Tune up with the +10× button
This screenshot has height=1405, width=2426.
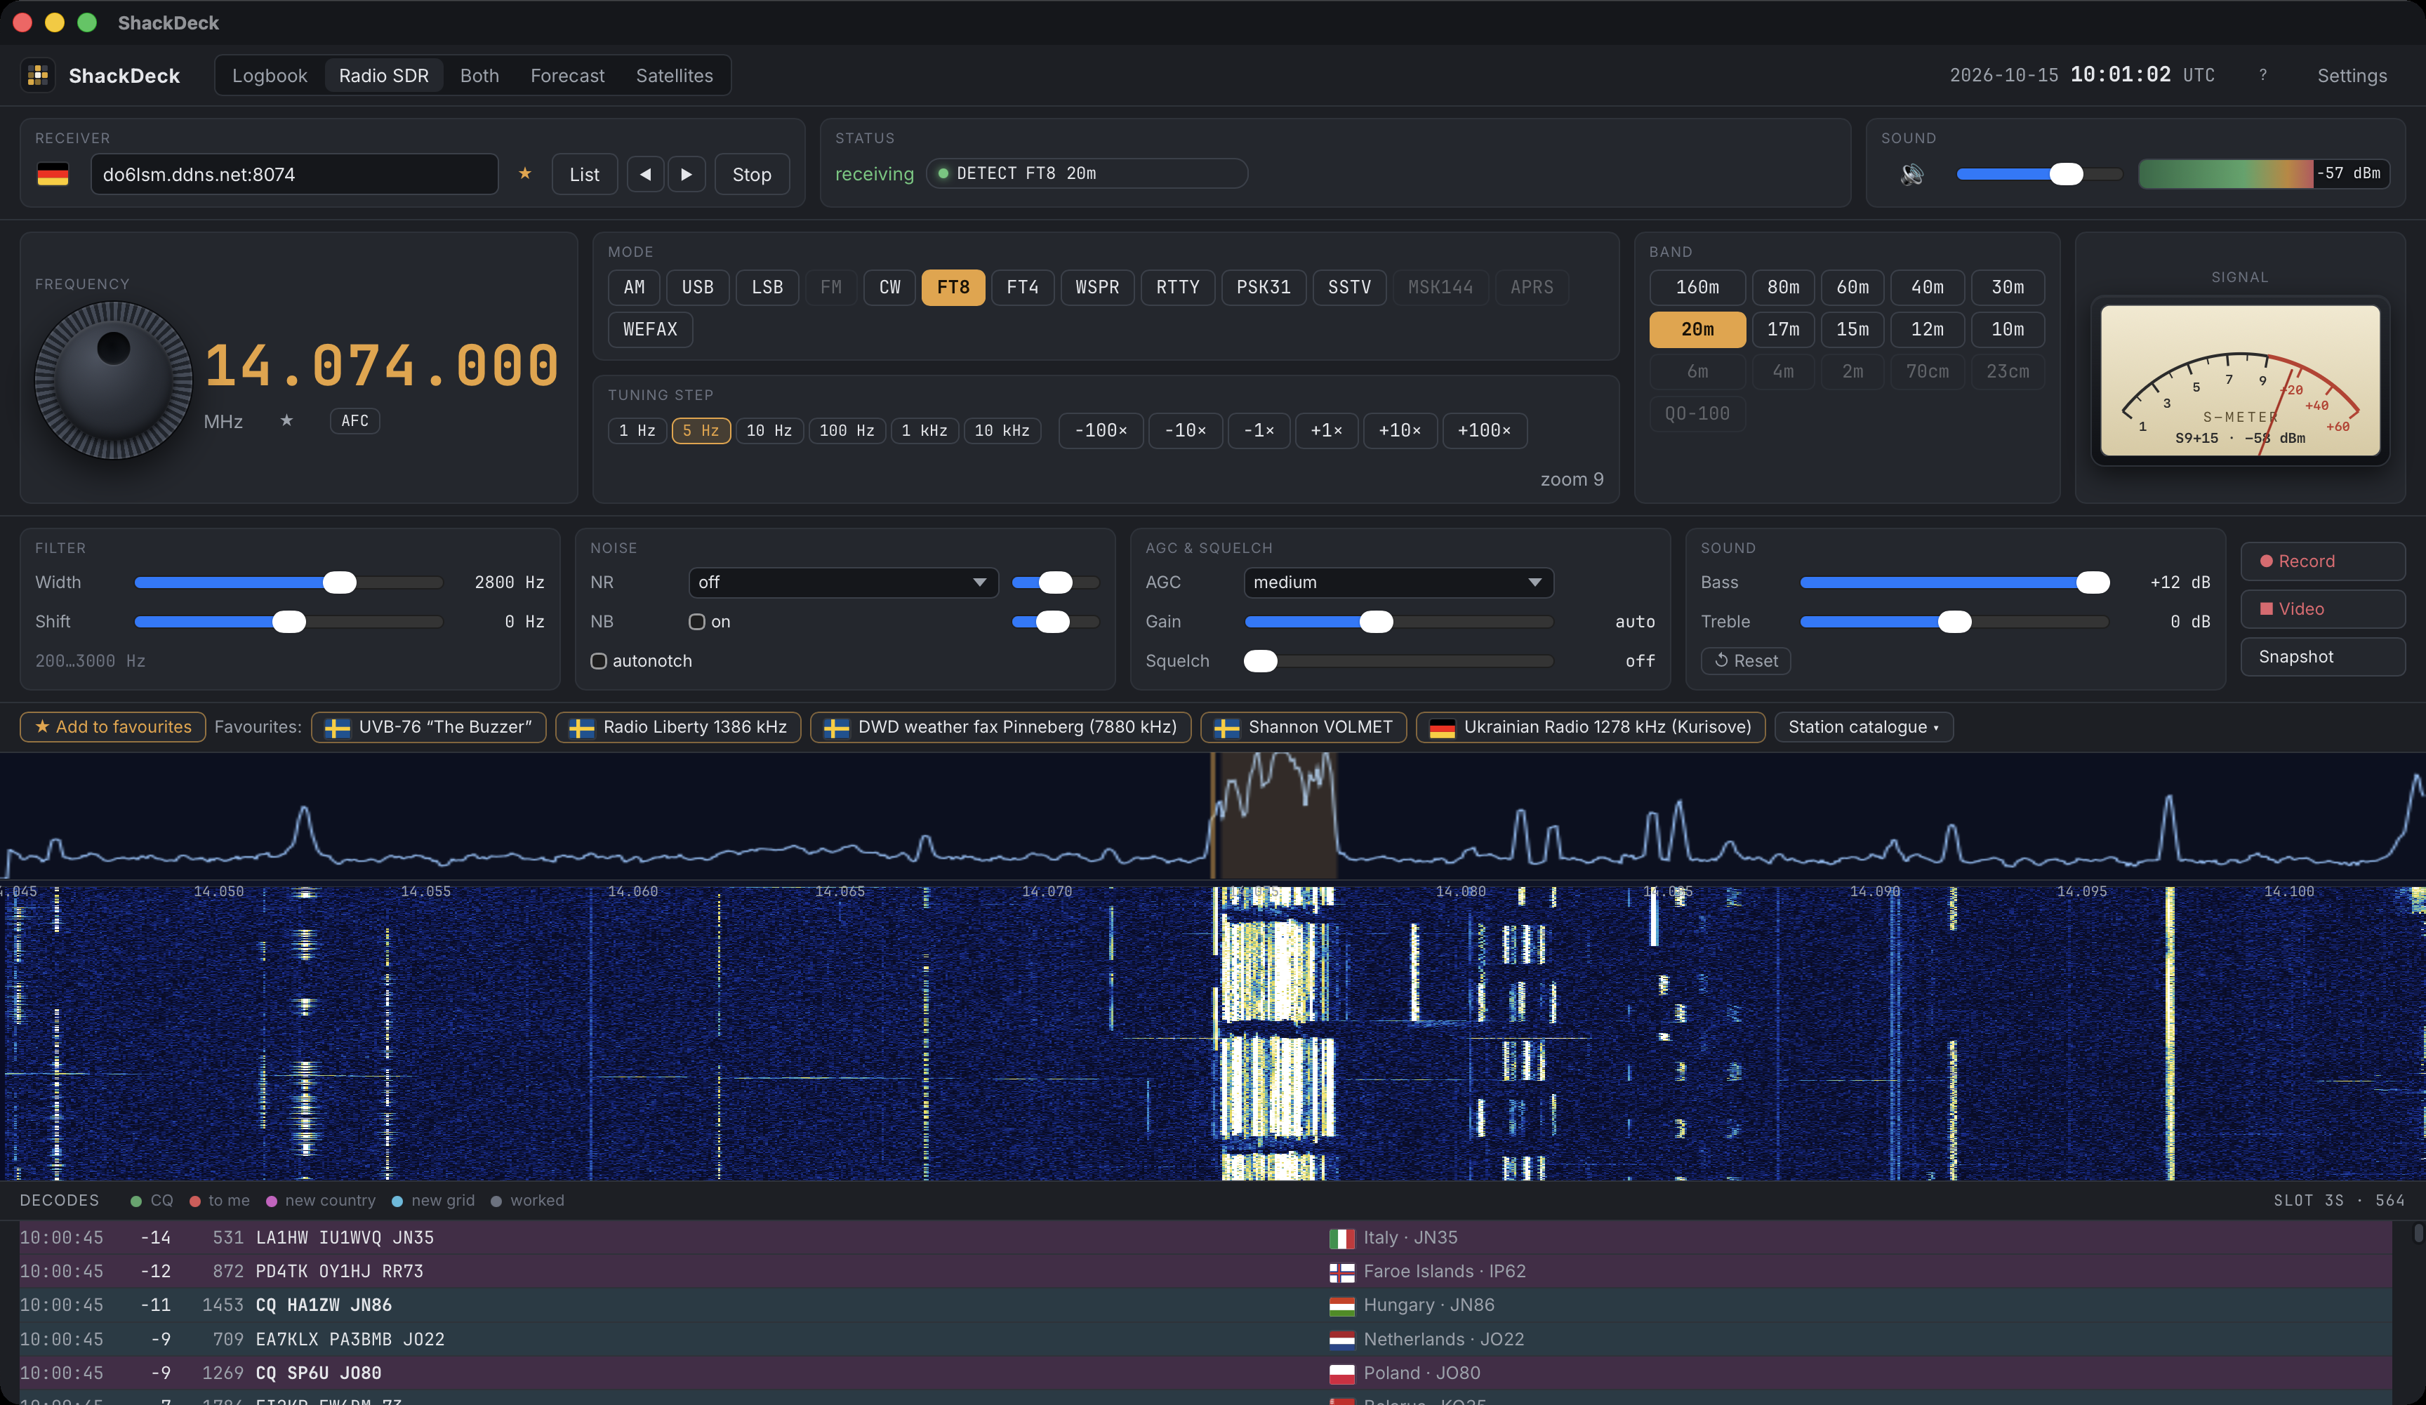[1399, 430]
